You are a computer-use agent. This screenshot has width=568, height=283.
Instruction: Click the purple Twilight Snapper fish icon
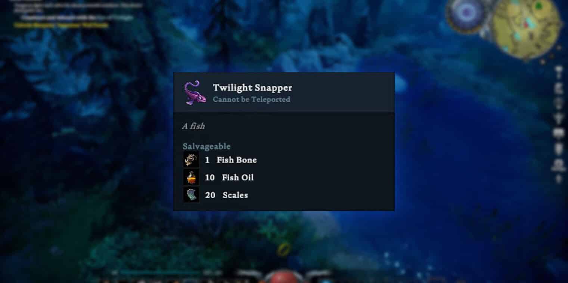[x=195, y=93]
